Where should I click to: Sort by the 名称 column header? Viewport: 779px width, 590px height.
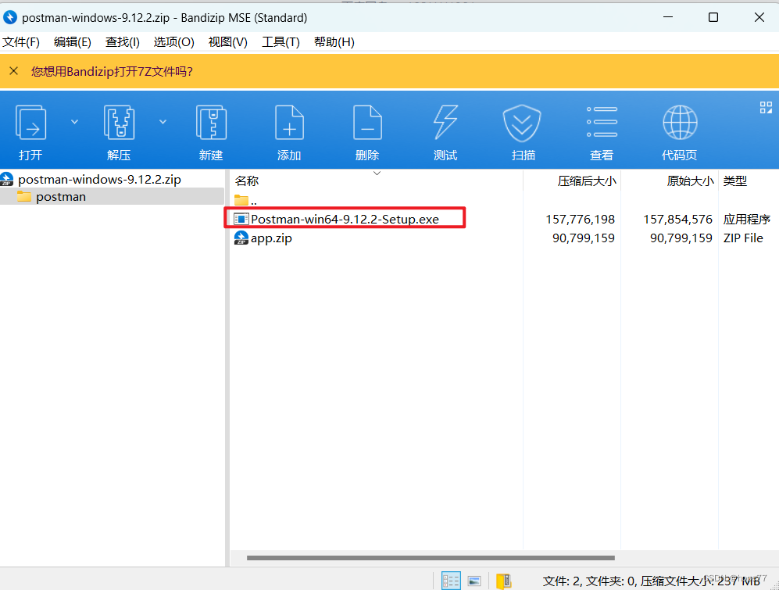click(247, 181)
